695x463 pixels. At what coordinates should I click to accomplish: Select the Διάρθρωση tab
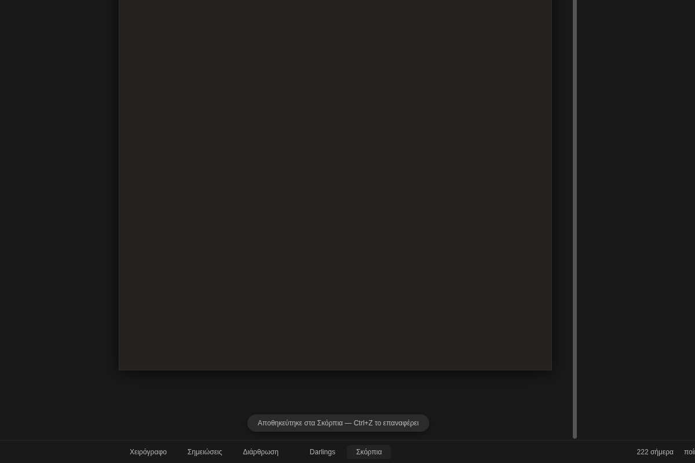(x=261, y=452)
